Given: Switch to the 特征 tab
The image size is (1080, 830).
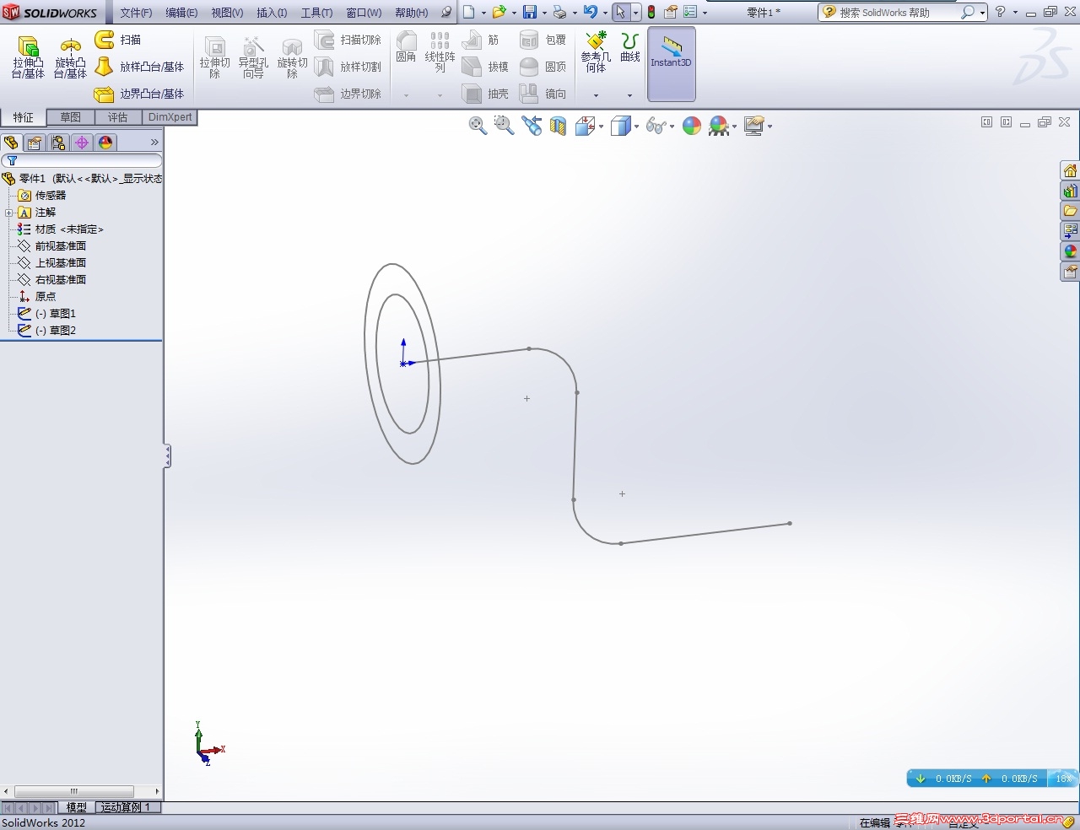Looking at the screenshot, I should click(24, 117).
